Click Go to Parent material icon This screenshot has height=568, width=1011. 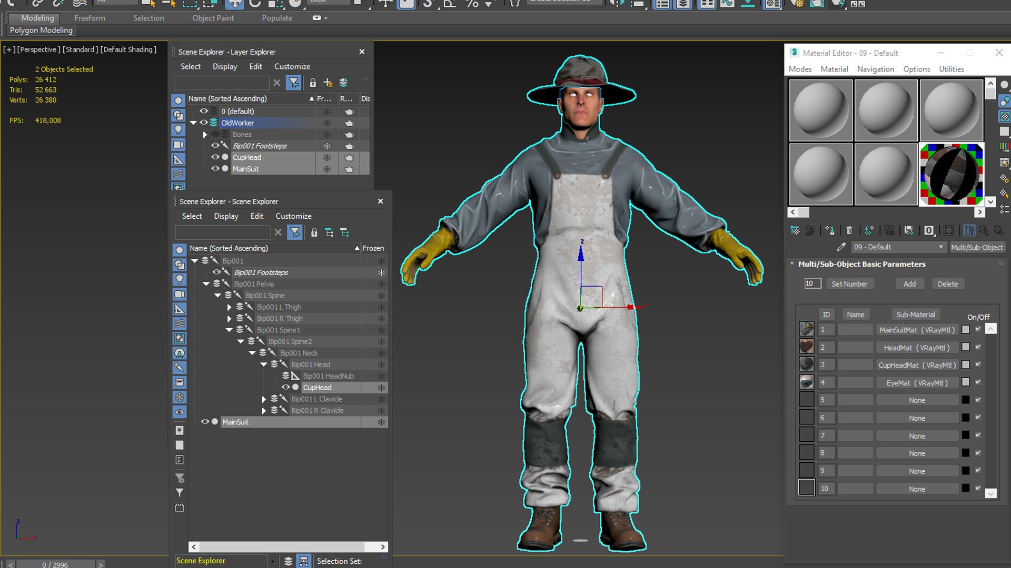[984, 230]
